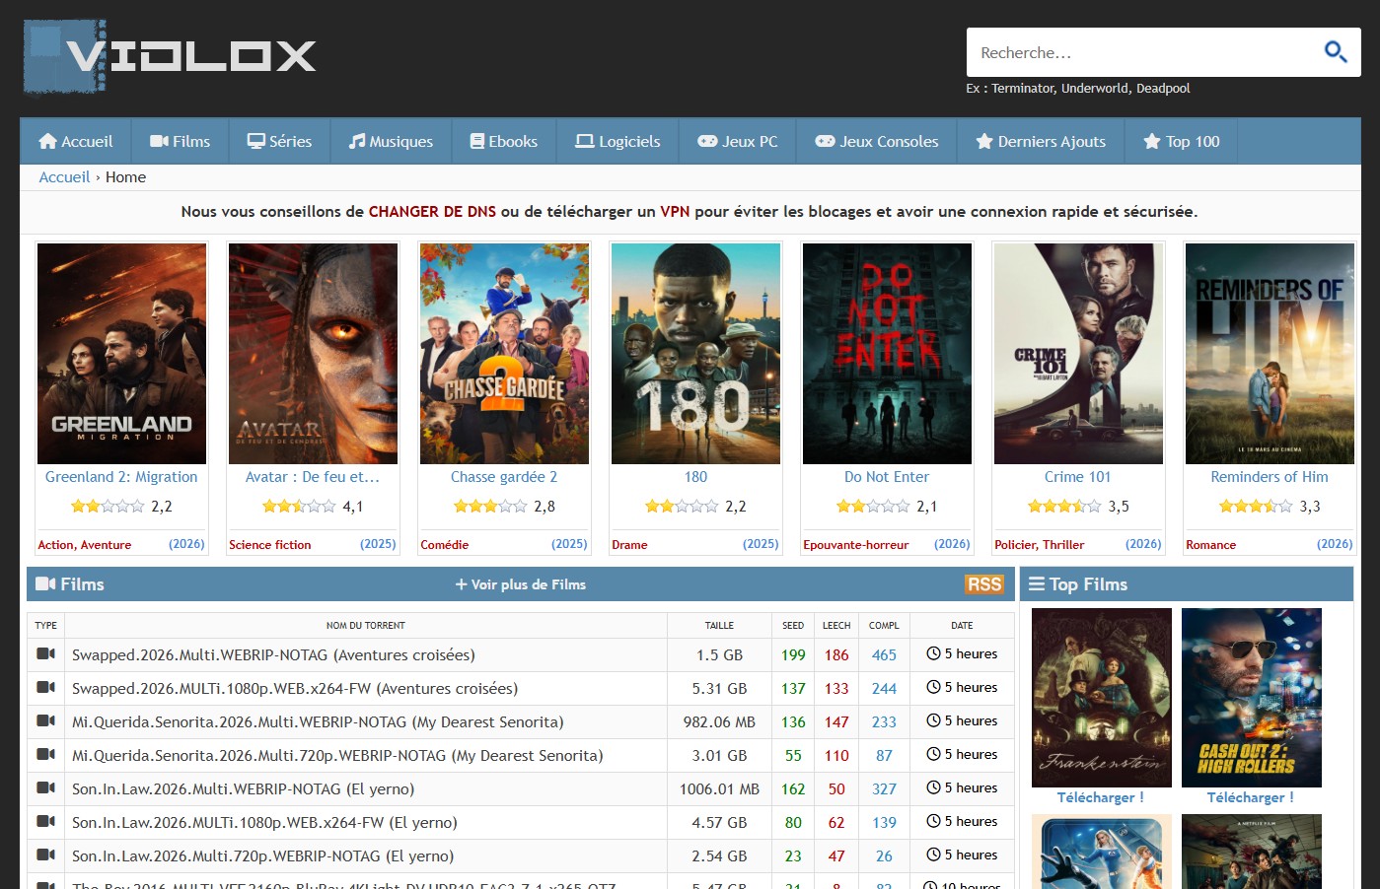Click the Policier, Thriller genre label
Image resolution: width=1380 pixels, height=889 pixels.
pos(1039,544)
